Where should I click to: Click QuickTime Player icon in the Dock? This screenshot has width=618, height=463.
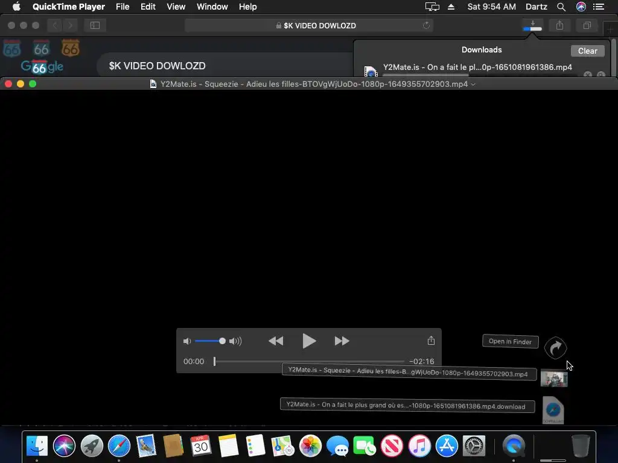(x=514, y=446)
